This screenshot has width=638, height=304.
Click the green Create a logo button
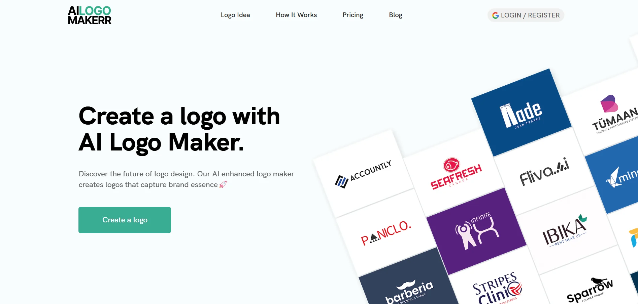(x=125, y=220)
